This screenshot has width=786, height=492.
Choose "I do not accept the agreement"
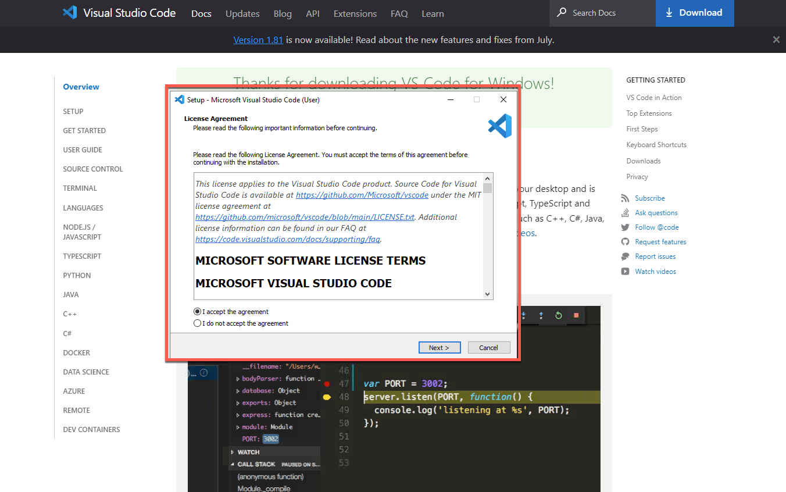198,323
